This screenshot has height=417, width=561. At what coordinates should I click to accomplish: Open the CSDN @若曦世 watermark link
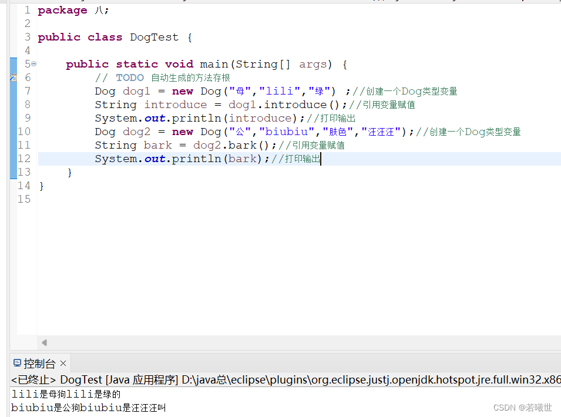(x=522, y=407)
